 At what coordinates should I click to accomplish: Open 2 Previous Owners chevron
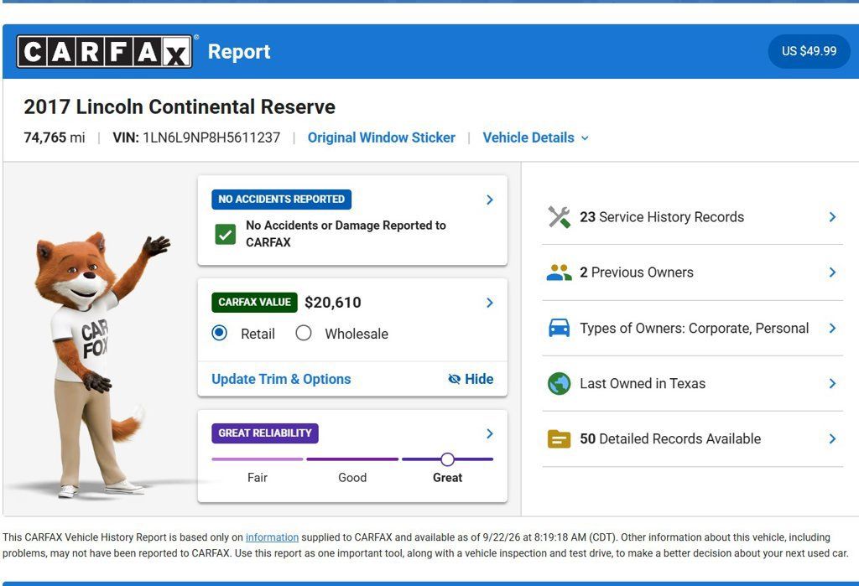(832, 272)
